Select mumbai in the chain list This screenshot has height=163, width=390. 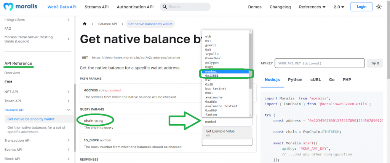point(225,71)
